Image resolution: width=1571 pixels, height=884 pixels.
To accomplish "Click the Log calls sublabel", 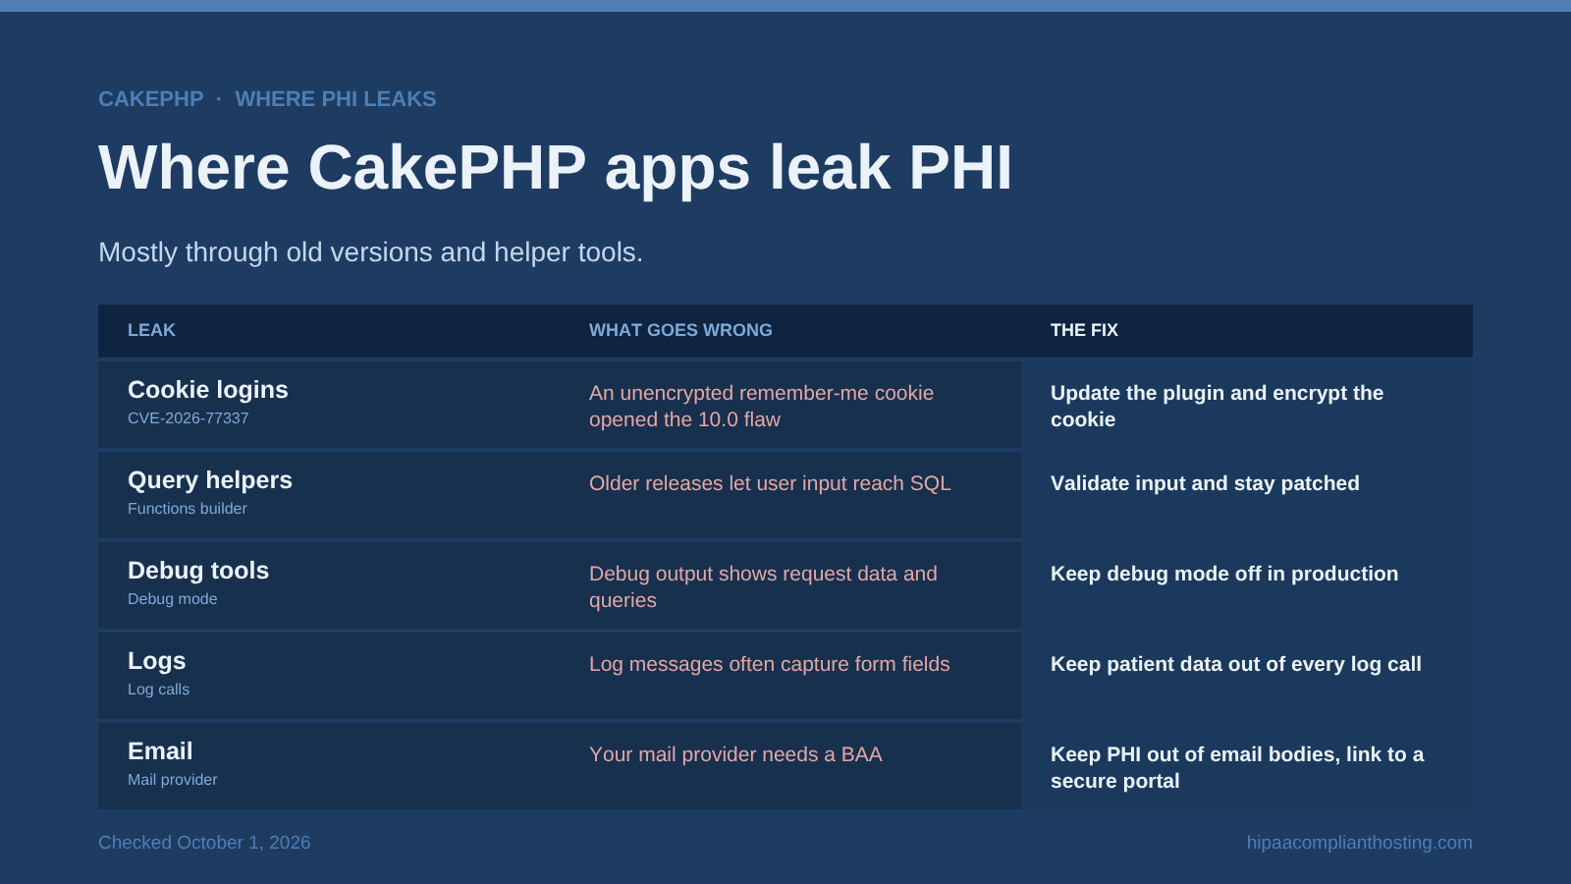I will (159, 690).
